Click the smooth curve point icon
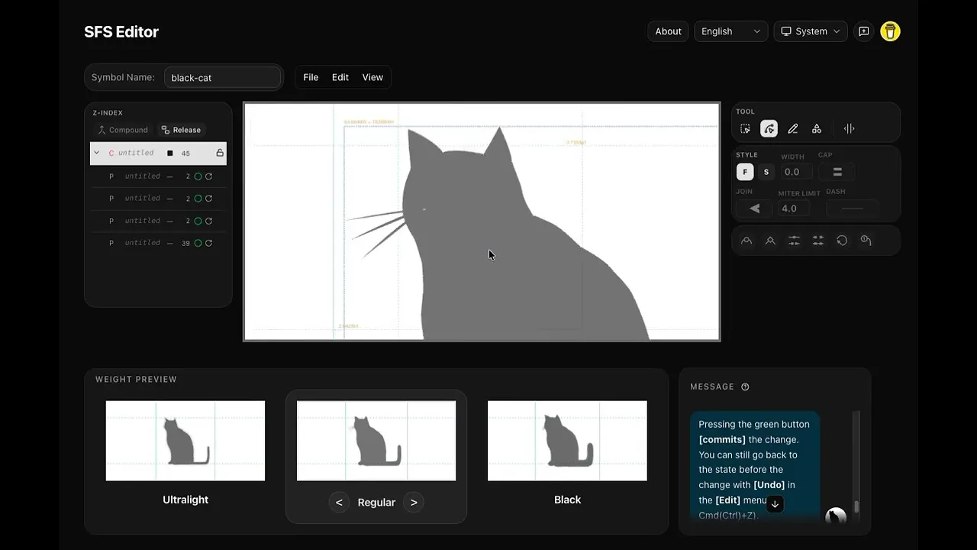Viewport: 977px width, 550px height. pyautogui.click(x=746, y=241)
